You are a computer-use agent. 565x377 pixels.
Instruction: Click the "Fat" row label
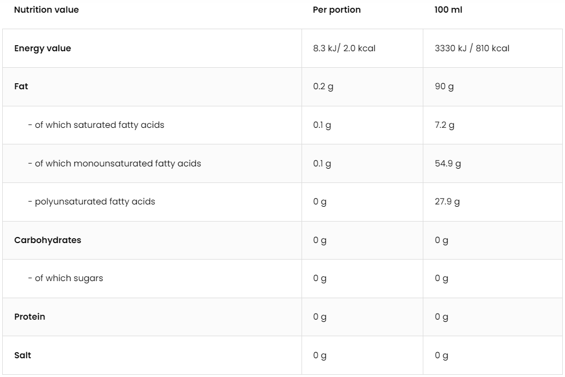(x=21, y=87)
